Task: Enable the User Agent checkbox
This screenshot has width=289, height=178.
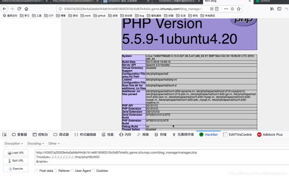Action: 72,171
